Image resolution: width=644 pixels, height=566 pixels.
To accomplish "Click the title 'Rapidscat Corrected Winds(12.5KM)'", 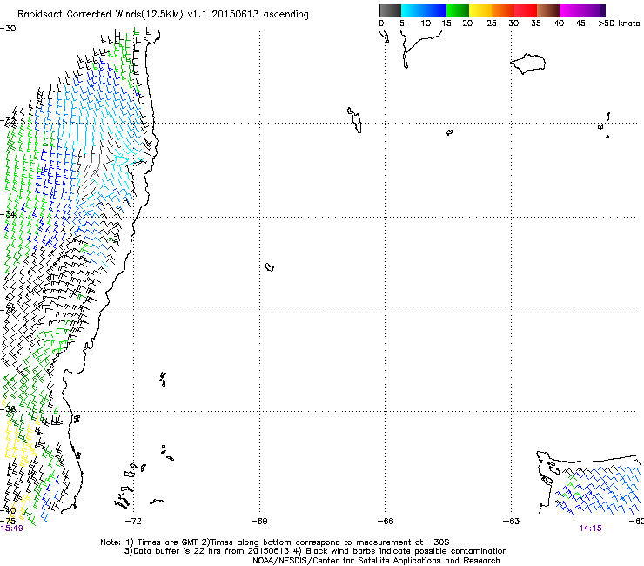I will (100, 15).
